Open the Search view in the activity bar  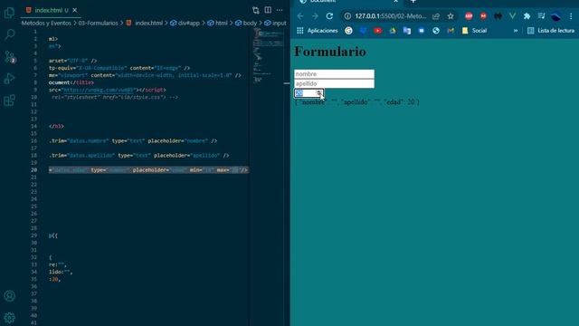9,34
